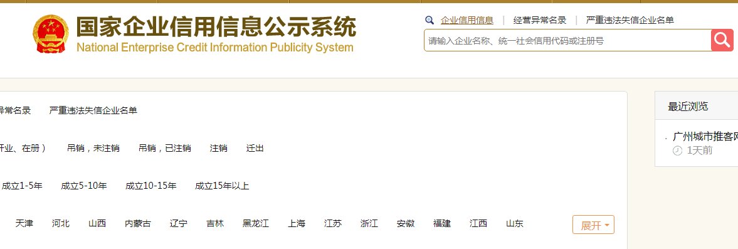738x249 pixels.
Task: Filter by 成立1-5年
Action: [x=22, y=186]
